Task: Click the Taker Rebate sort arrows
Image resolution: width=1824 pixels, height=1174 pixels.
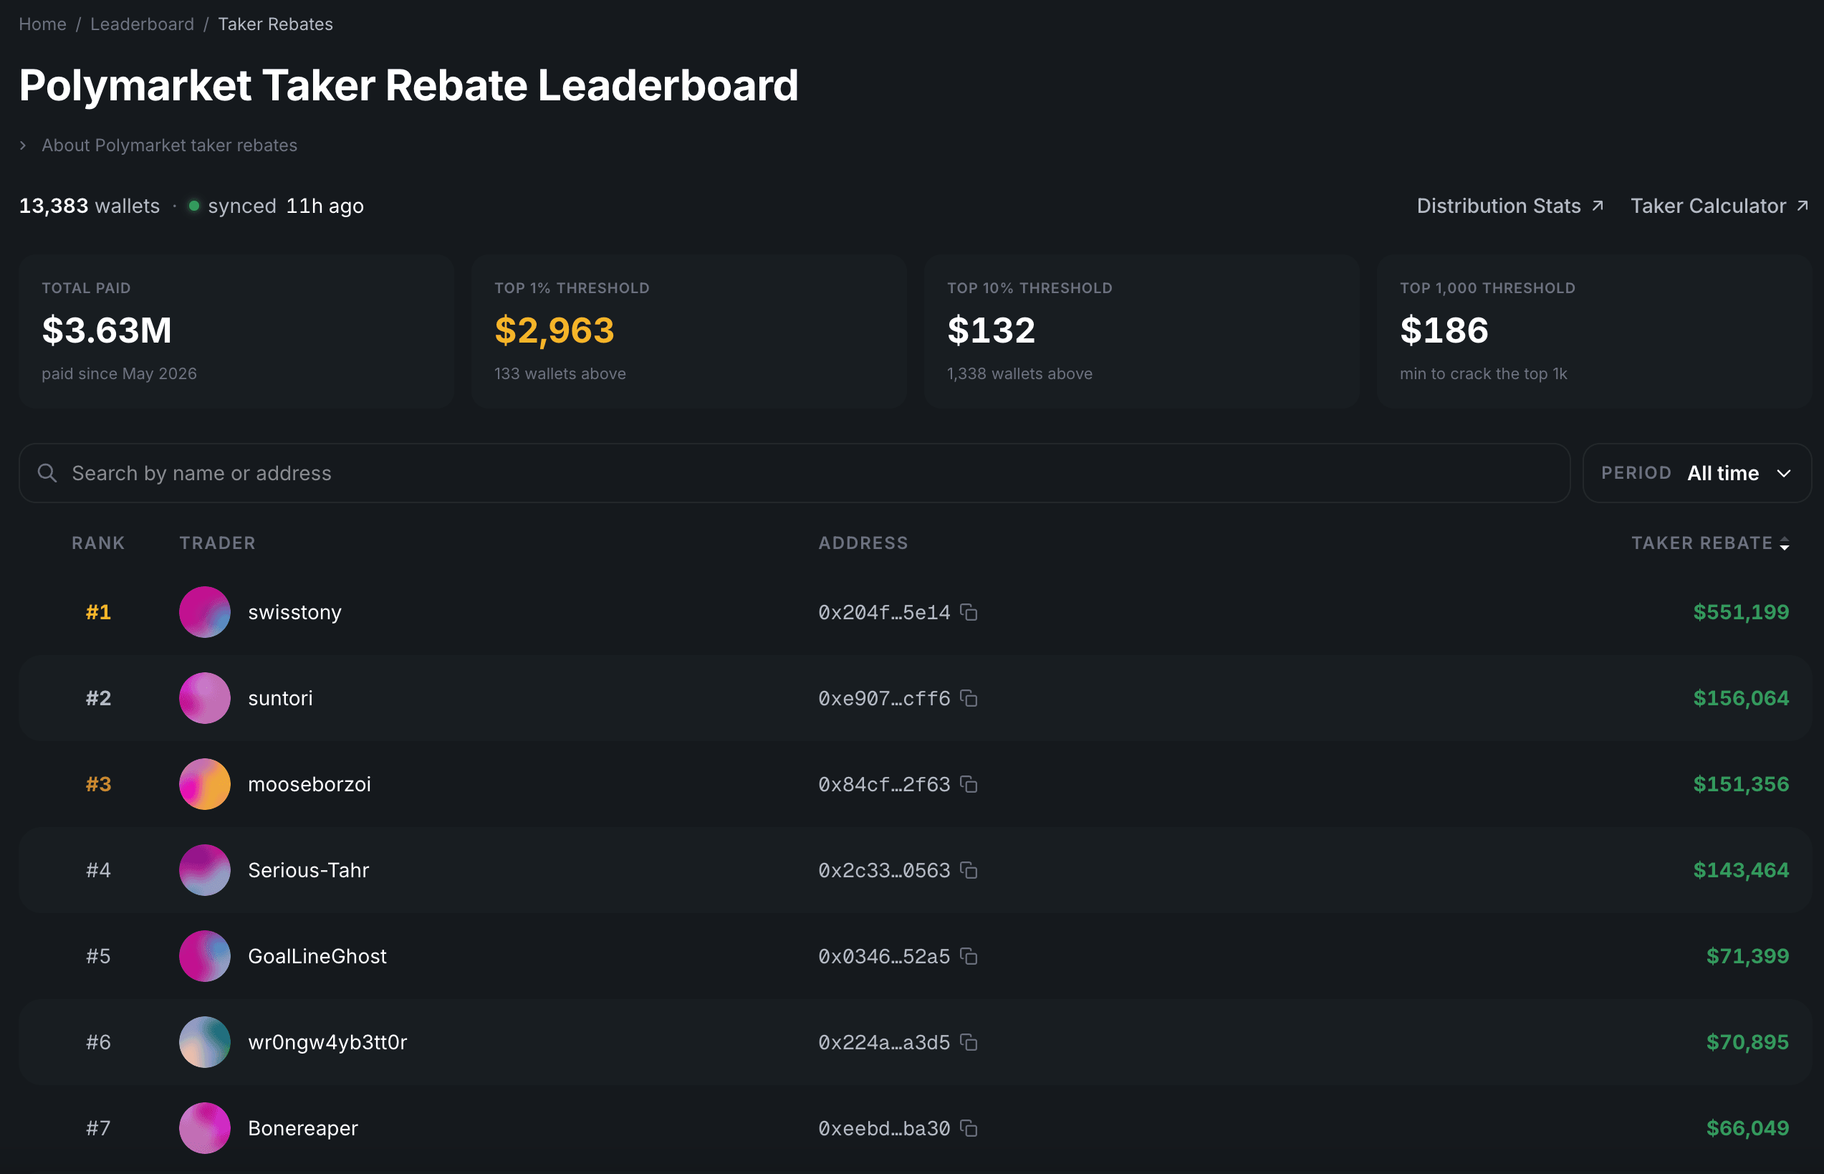Action: (1785, 543)
